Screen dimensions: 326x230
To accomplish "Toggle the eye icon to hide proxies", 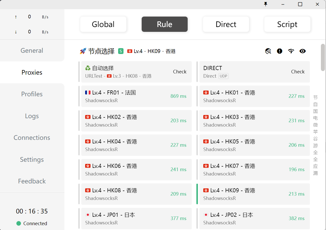I will coord(302,51).
